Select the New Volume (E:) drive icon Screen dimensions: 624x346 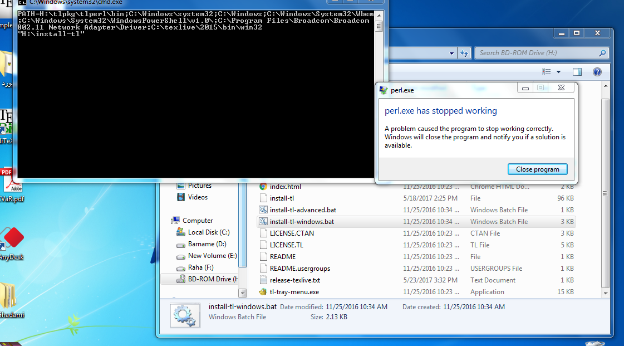(x=181, y=256)
